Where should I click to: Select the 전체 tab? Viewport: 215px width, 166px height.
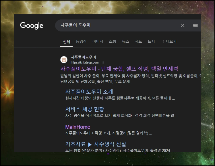pos(66,41)
